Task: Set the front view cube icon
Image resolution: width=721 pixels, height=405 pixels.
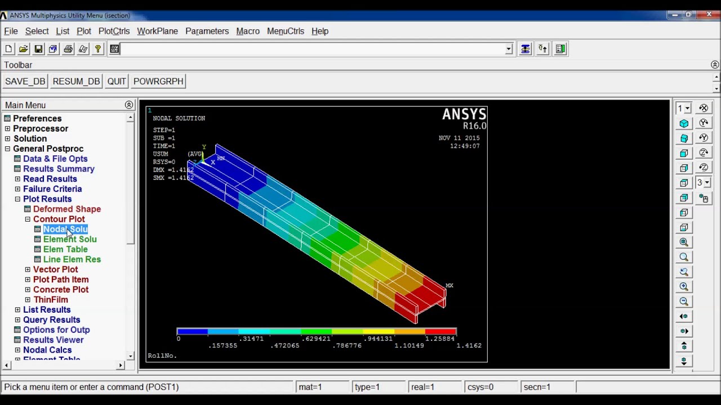Action: pyautogui.click(x=684, y=153)
